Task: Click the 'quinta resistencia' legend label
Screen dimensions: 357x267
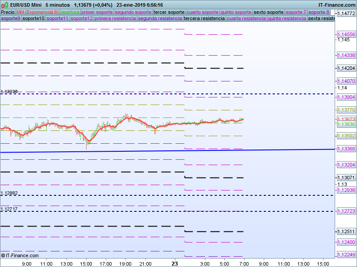Action: click(x=287, y=19)
